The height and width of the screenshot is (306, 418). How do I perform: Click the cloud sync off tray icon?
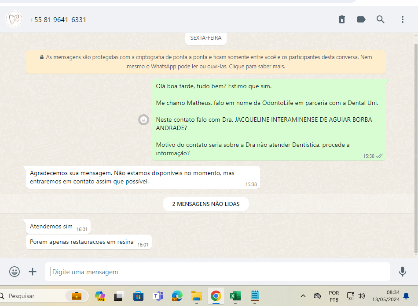tap(317, 296)
